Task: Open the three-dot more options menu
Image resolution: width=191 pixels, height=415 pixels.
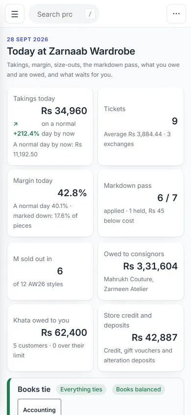Action: pos(176,14)
